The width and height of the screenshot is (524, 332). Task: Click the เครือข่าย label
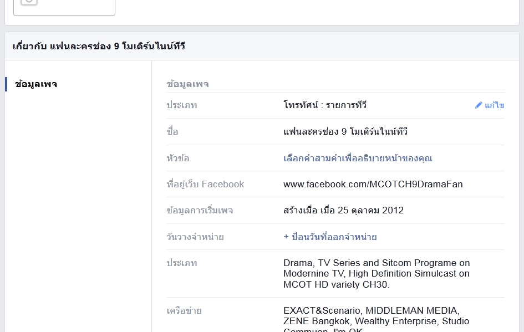184,311
